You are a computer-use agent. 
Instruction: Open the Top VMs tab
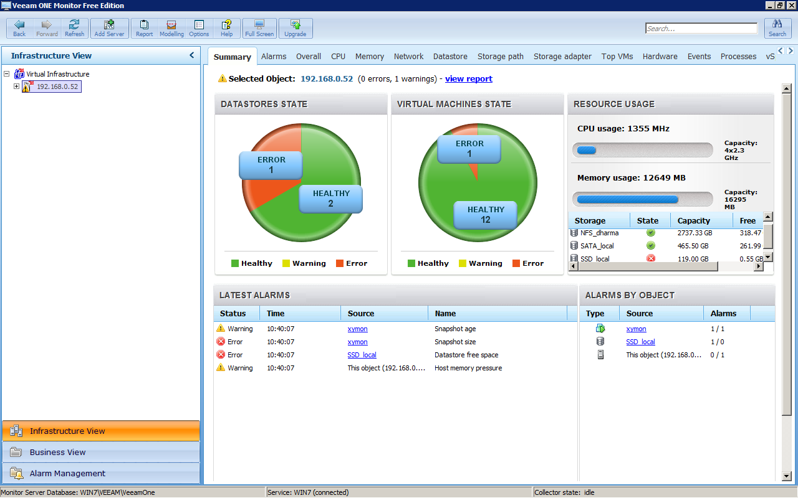(617, 57)
